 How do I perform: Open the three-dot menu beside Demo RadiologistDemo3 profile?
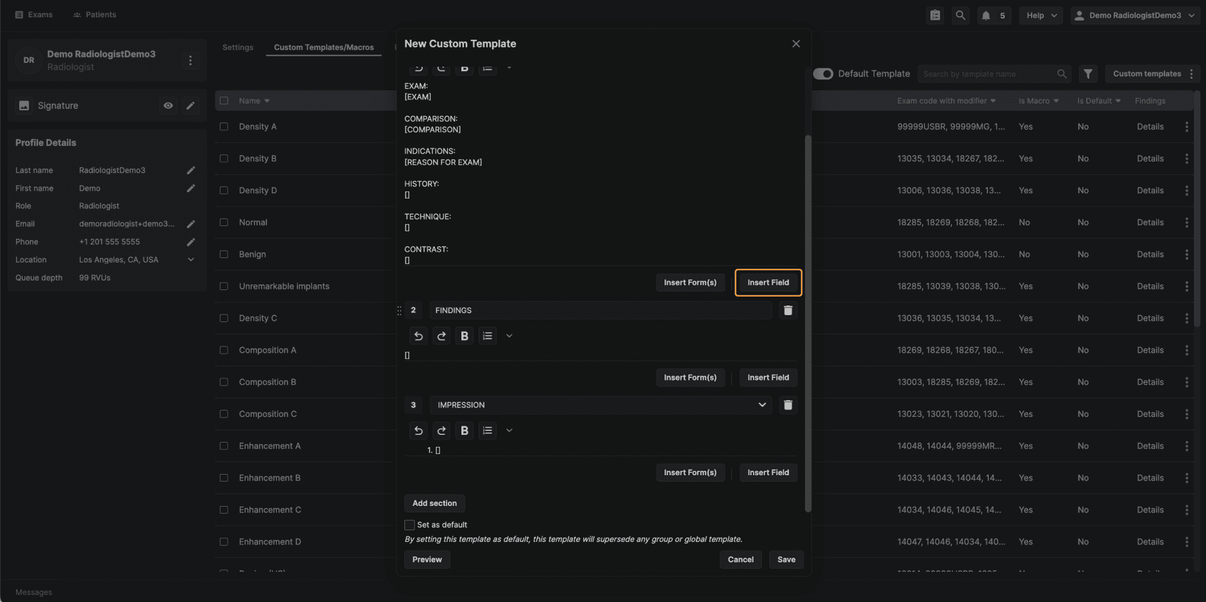click(190, 60)
